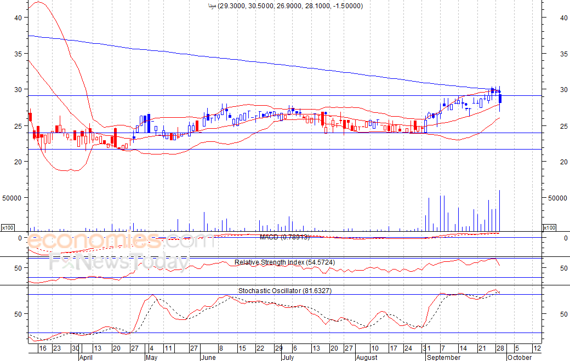The width and height of the screenshot is (570, 361).
Task: Click the left axis 40 price label
Action: [x=18, y=18]
